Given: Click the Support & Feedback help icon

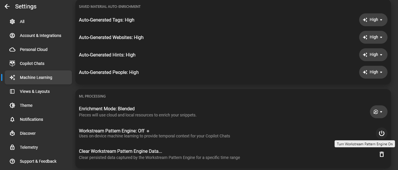Looking at the screenshot, I should pyautogui.click(x=12, y=161).
